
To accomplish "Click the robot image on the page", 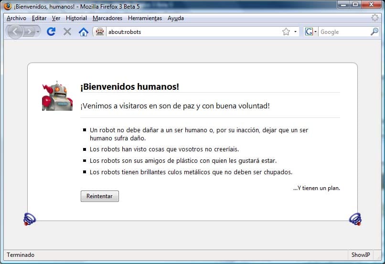I will [x=57, y=96].
